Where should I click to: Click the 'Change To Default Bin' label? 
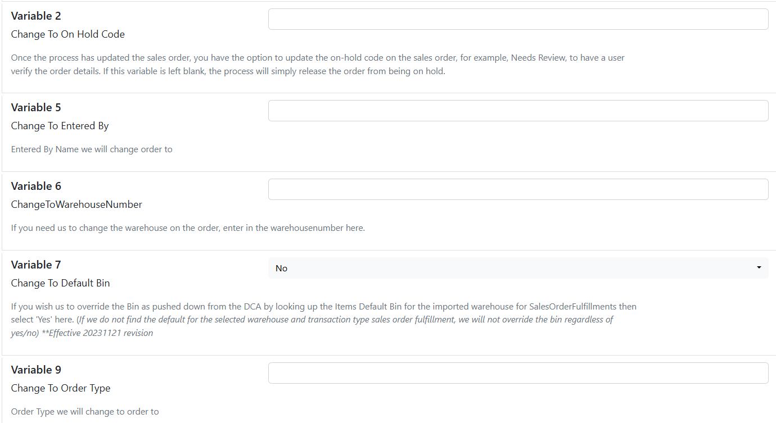tap(60, 283)
